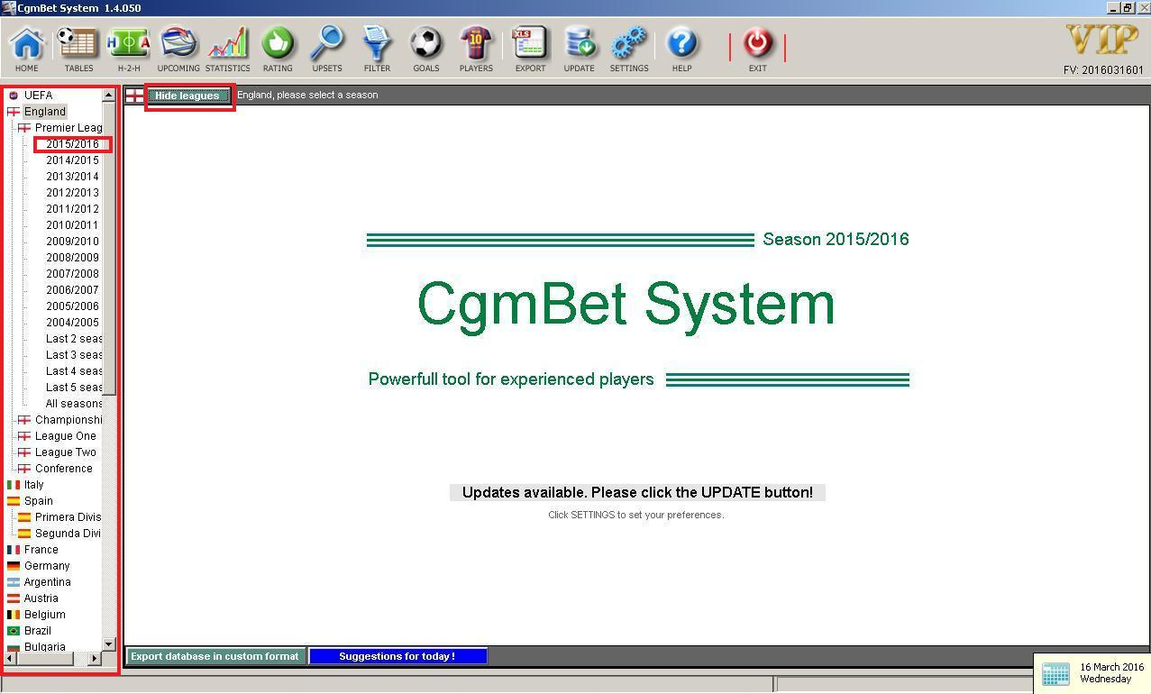Viewport: 1151px width, 694px height.
Task: Click the horizontal scrollbar right arrow
Action: [94, 659]
